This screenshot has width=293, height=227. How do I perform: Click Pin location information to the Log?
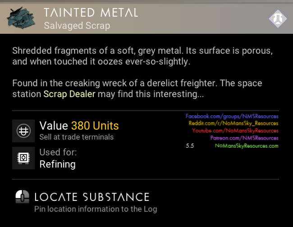[95, 209]
